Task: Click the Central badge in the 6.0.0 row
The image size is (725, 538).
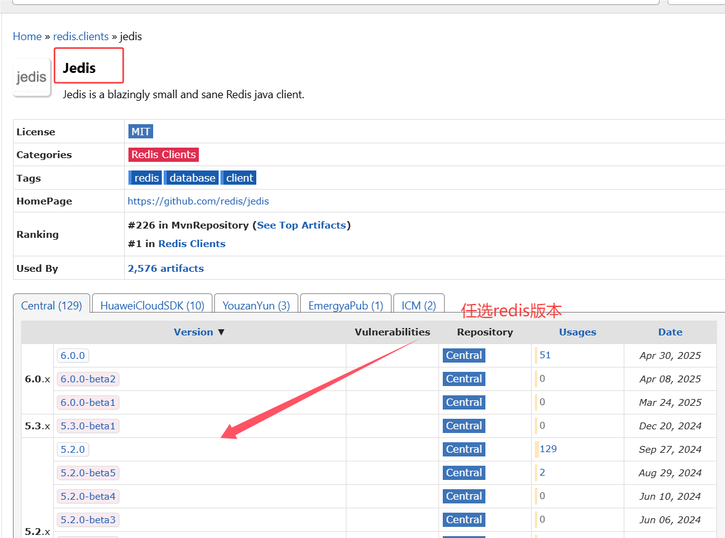Action: 464,355
